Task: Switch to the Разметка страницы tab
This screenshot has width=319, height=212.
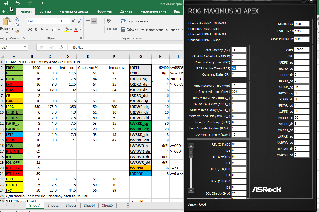Action: (74, 11)
